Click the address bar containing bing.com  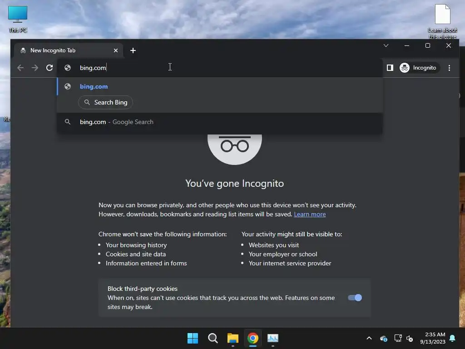(219, 68)
